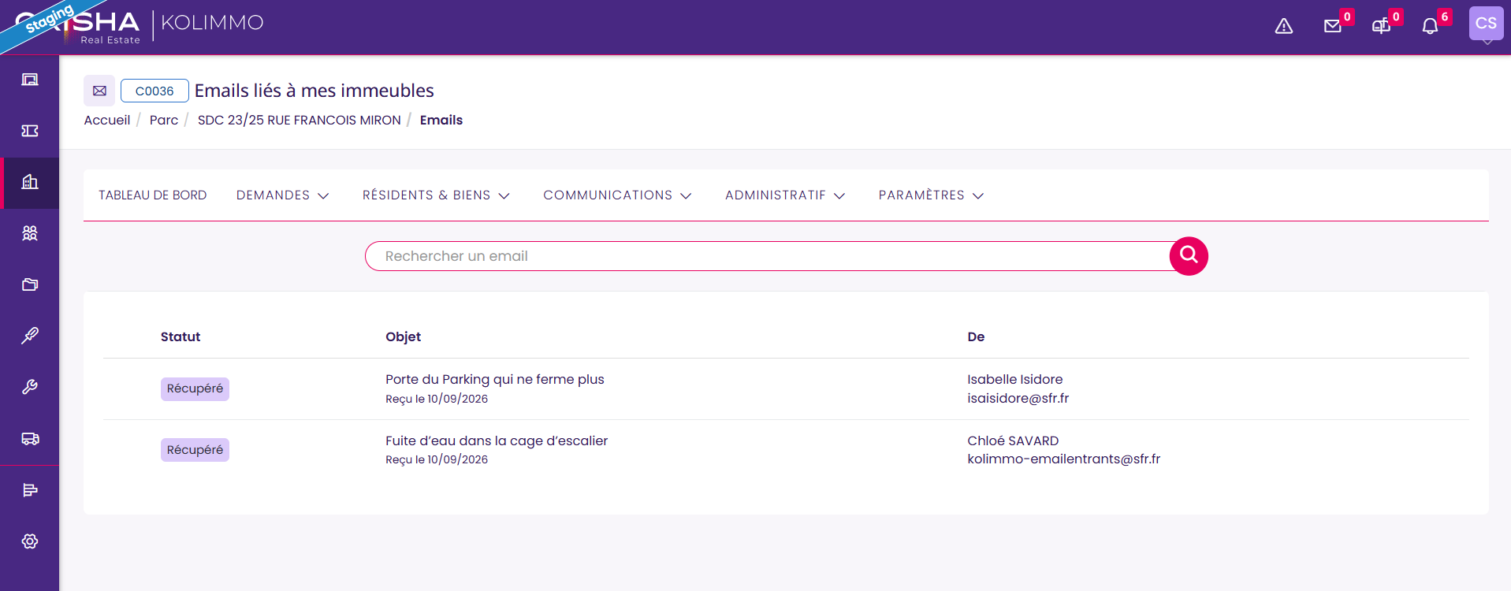Click sender name Isabelle Isidore
Screen dimensions: 1511x591
pos(1015,379)
